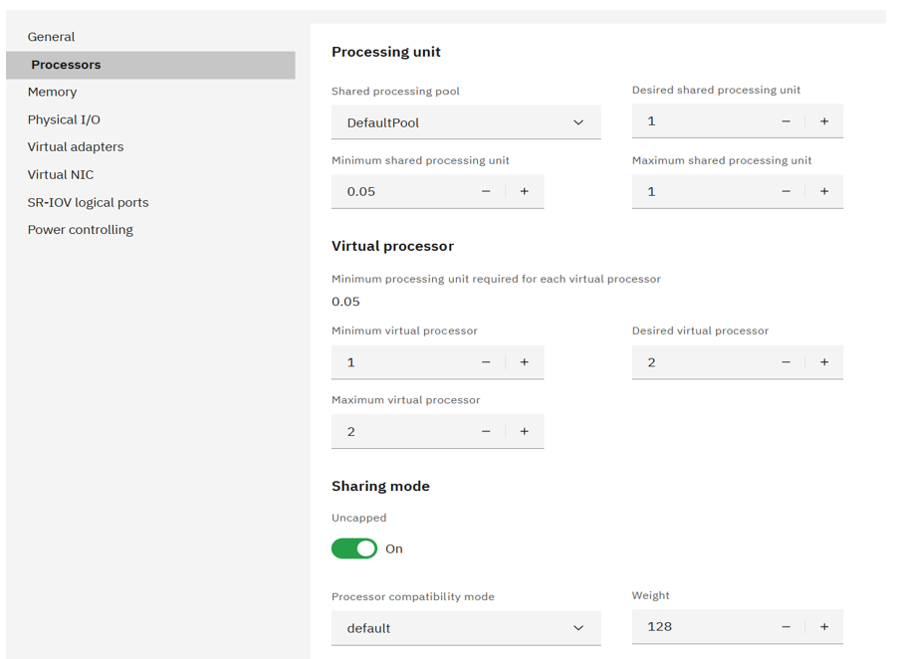Increment Desired shared processing unit with plus
The image size is (903, 659).
pos(824,120)
